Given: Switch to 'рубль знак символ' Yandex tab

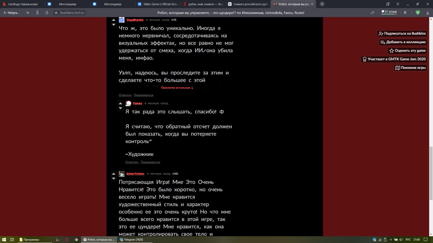Looking at the screenshot, I should tap(202, 4).
